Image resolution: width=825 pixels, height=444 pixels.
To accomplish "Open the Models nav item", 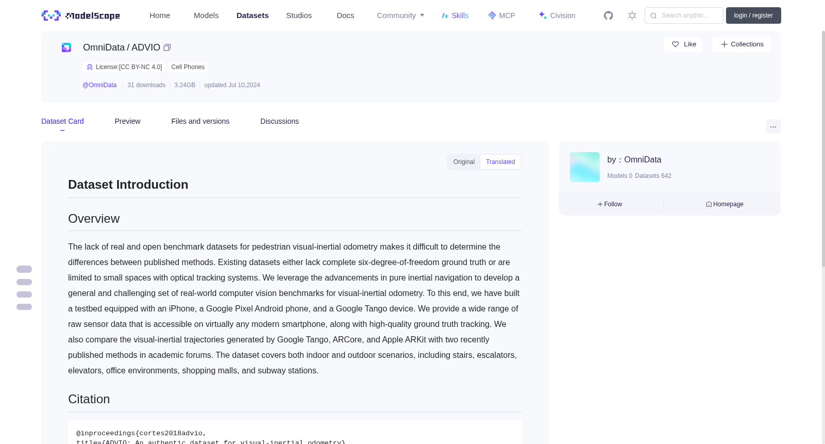I will pyautogui.click(x=206, y=15).
